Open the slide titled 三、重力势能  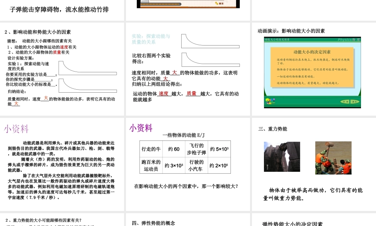click(x=314, y=164)
